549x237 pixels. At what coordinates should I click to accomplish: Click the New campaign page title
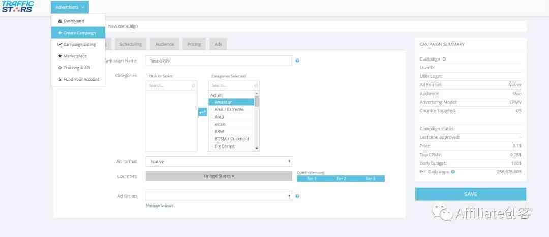click(x=123, y=26)
